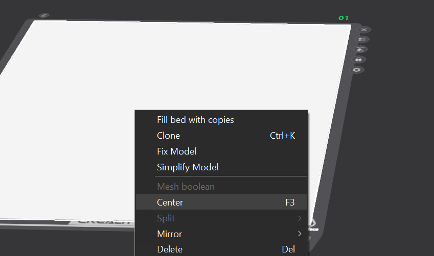434x256 pixels.
Task: Select plate number 01 label
Action: 344,18
